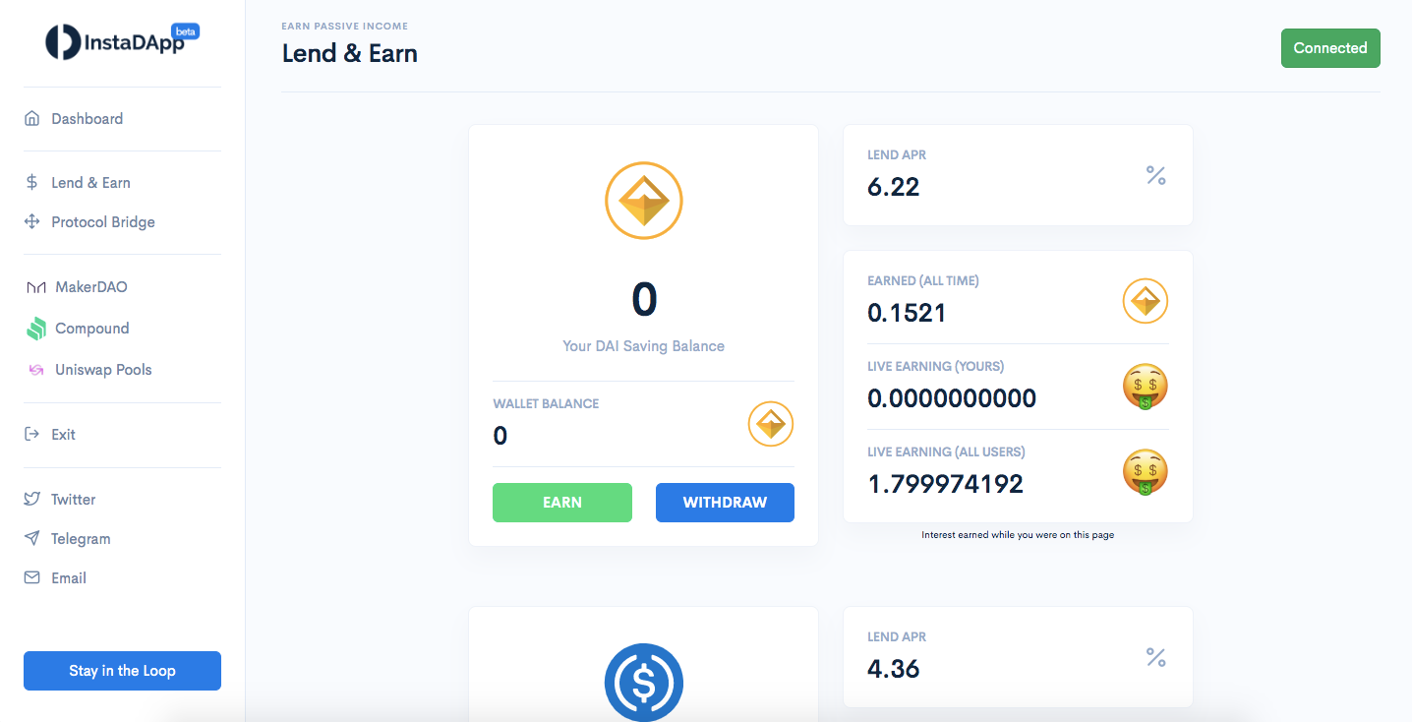Click the large DAI coin icon
The height and width of the screenshot is (722, 1412).
click(x=643, y=201)
